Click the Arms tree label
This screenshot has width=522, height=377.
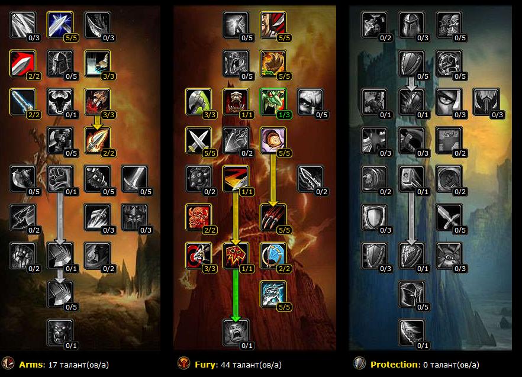[x=32, y=365]
